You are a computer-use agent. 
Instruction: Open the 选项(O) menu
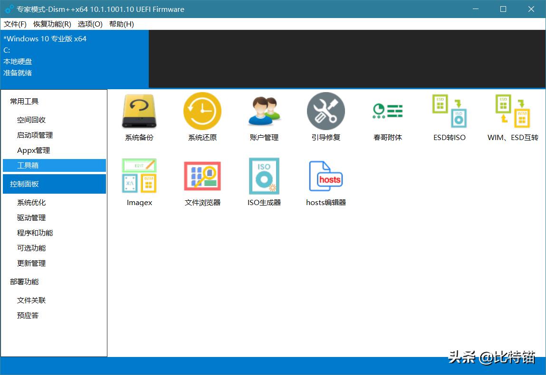(x=90, y=24)
